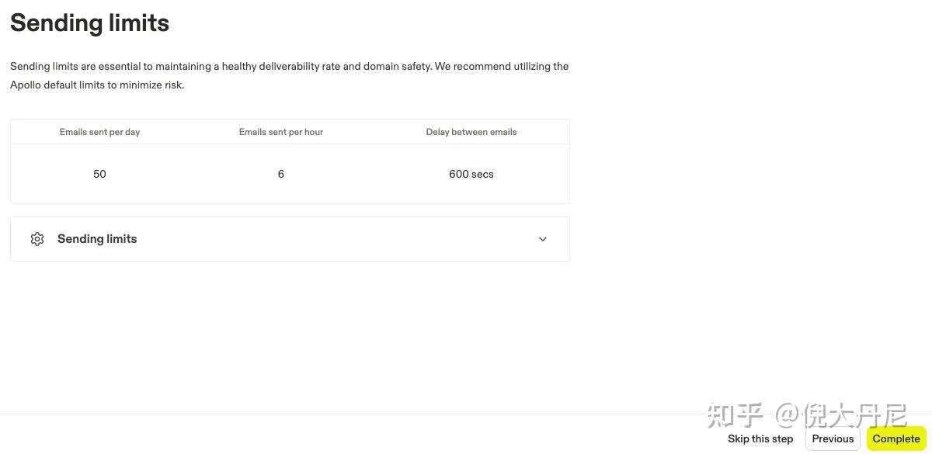Click the yellow Complete button
This screenshot has width=932, height=454.
pos(896,438)
